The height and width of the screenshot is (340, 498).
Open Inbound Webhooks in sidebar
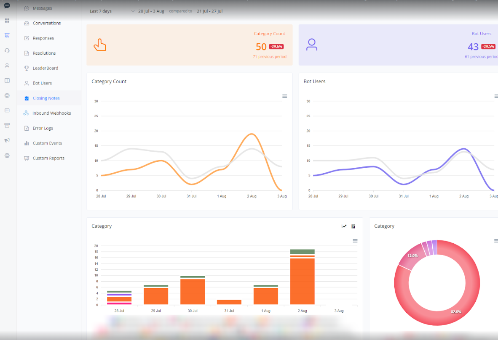coord(51,113)
